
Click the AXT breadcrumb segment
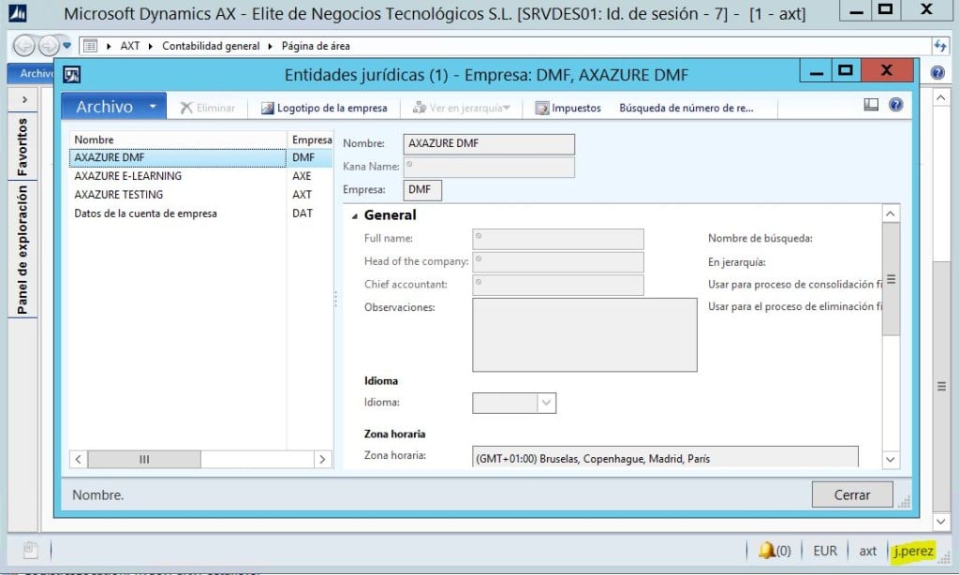[129, 46]
